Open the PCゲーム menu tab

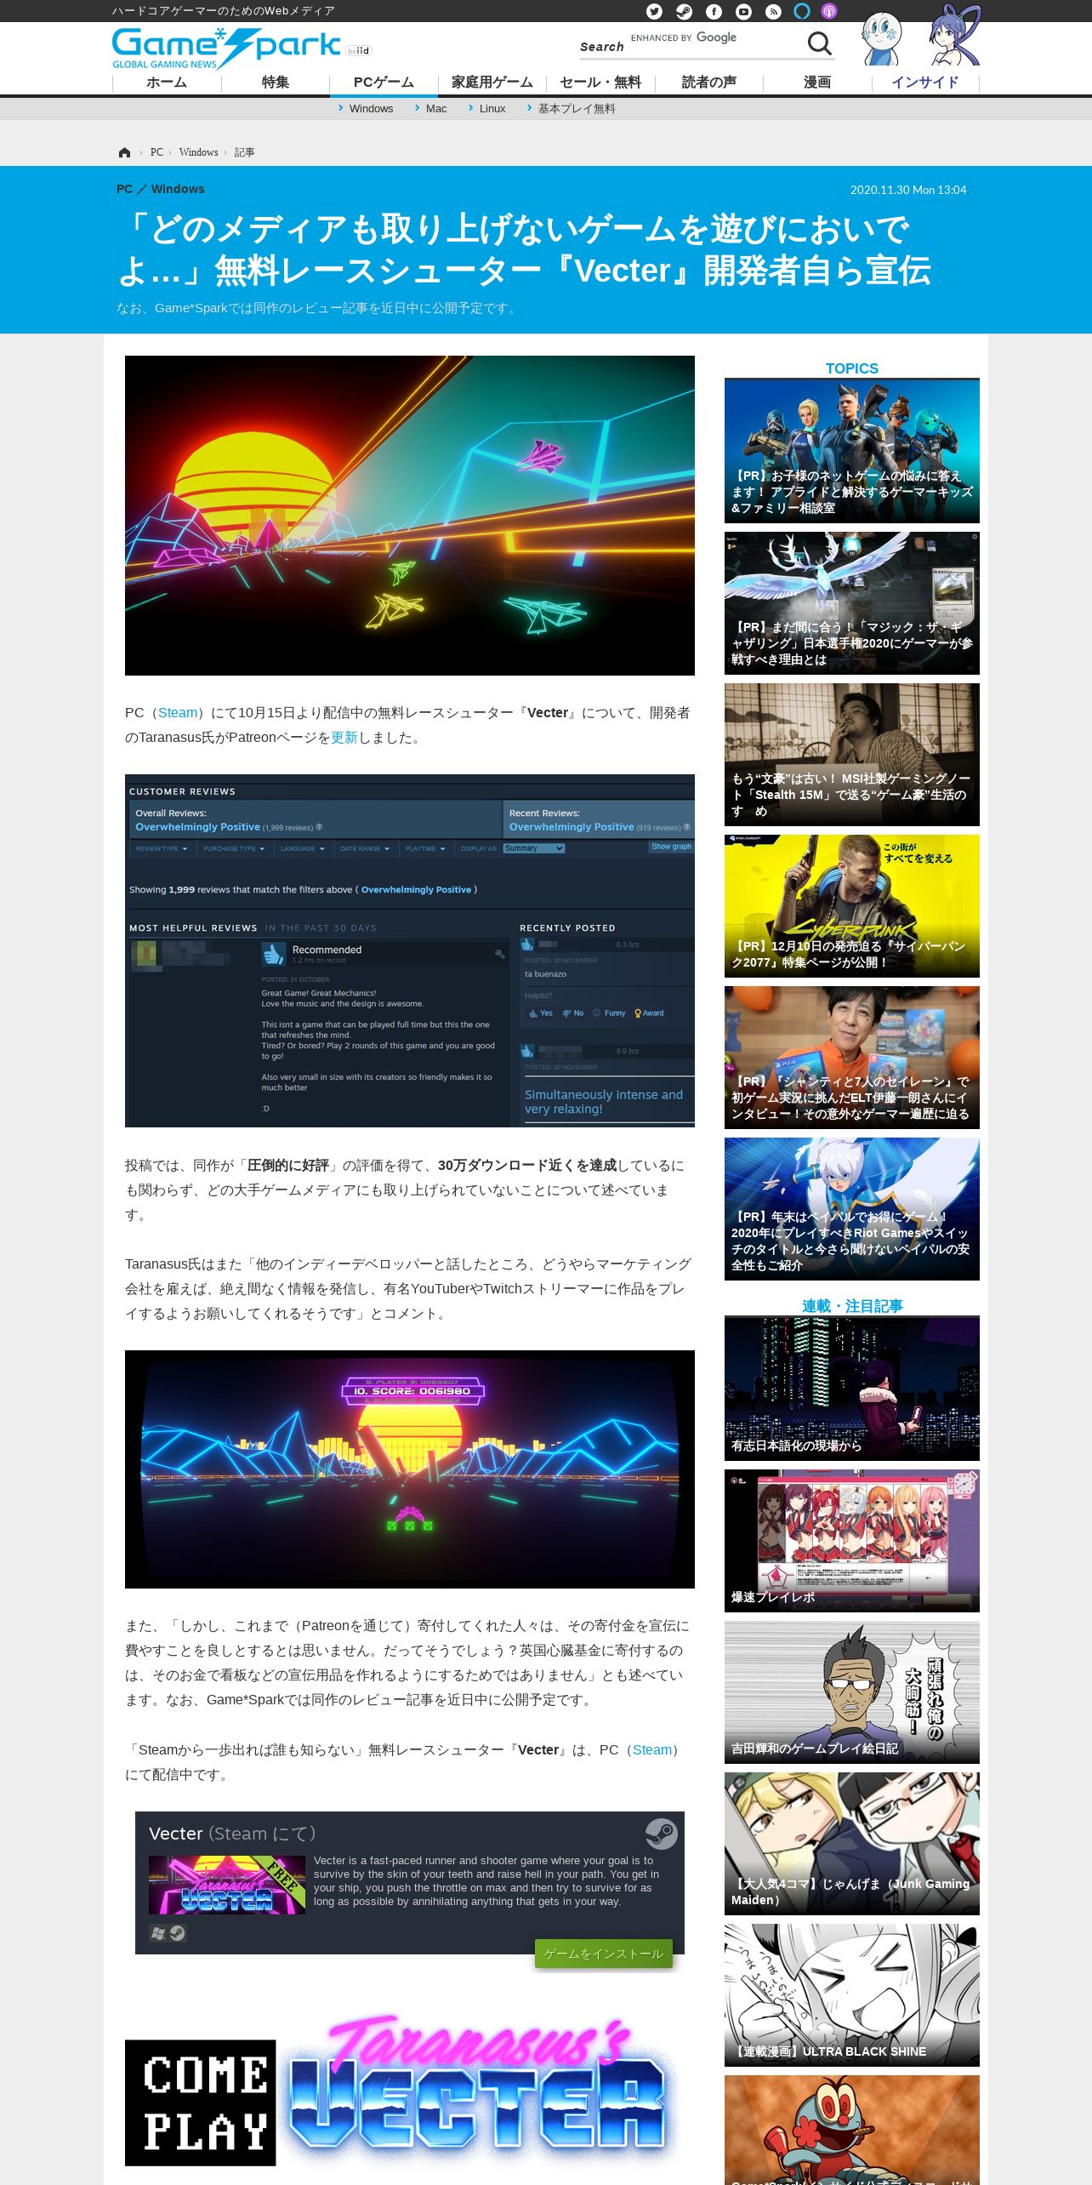[384, 83]
